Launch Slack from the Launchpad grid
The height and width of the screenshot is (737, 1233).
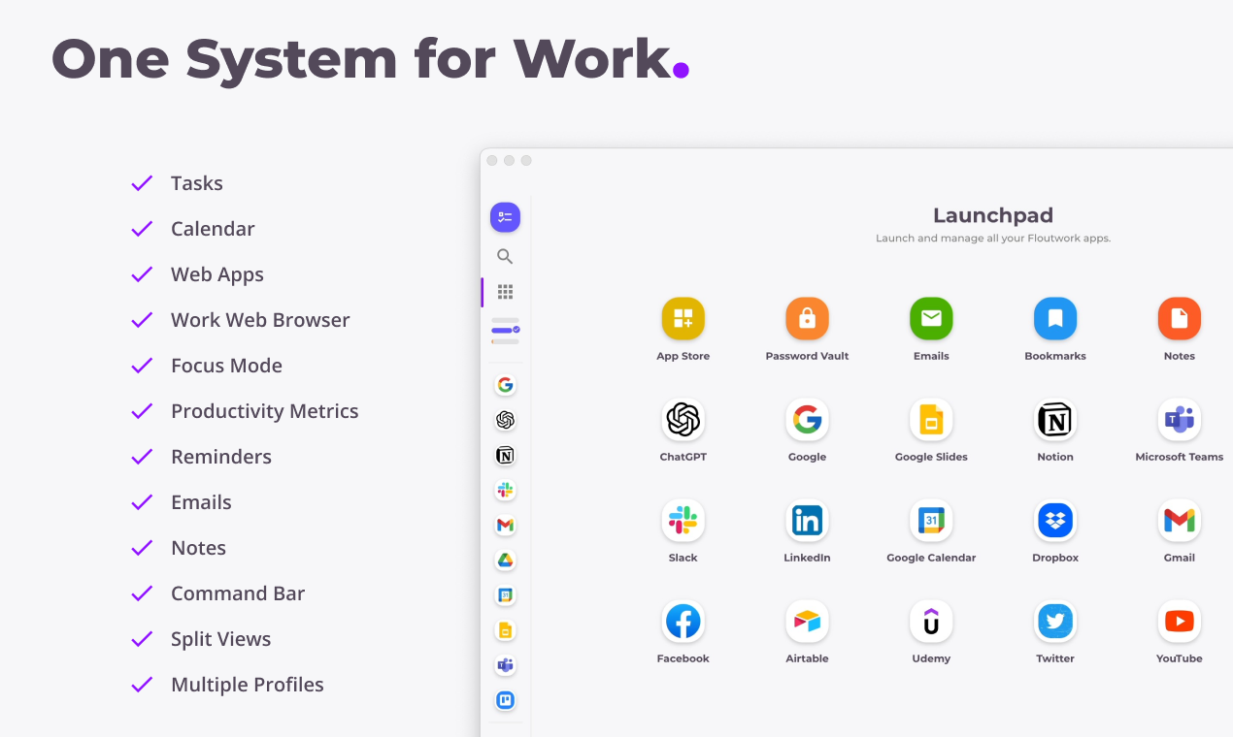pos(683,521)
